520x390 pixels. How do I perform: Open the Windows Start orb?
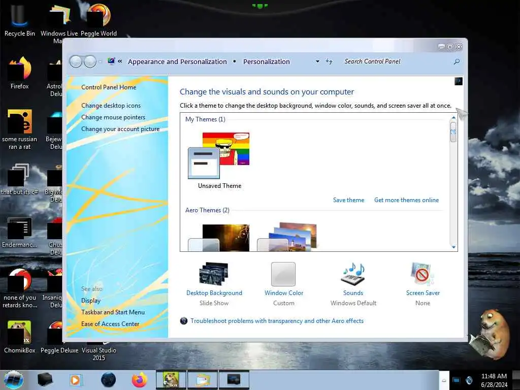pyautogui.click(x=14, y=380)
